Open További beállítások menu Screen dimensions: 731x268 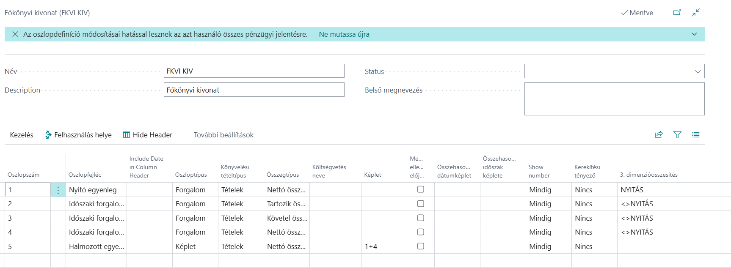pyautogui.click(x=223, y=135)
